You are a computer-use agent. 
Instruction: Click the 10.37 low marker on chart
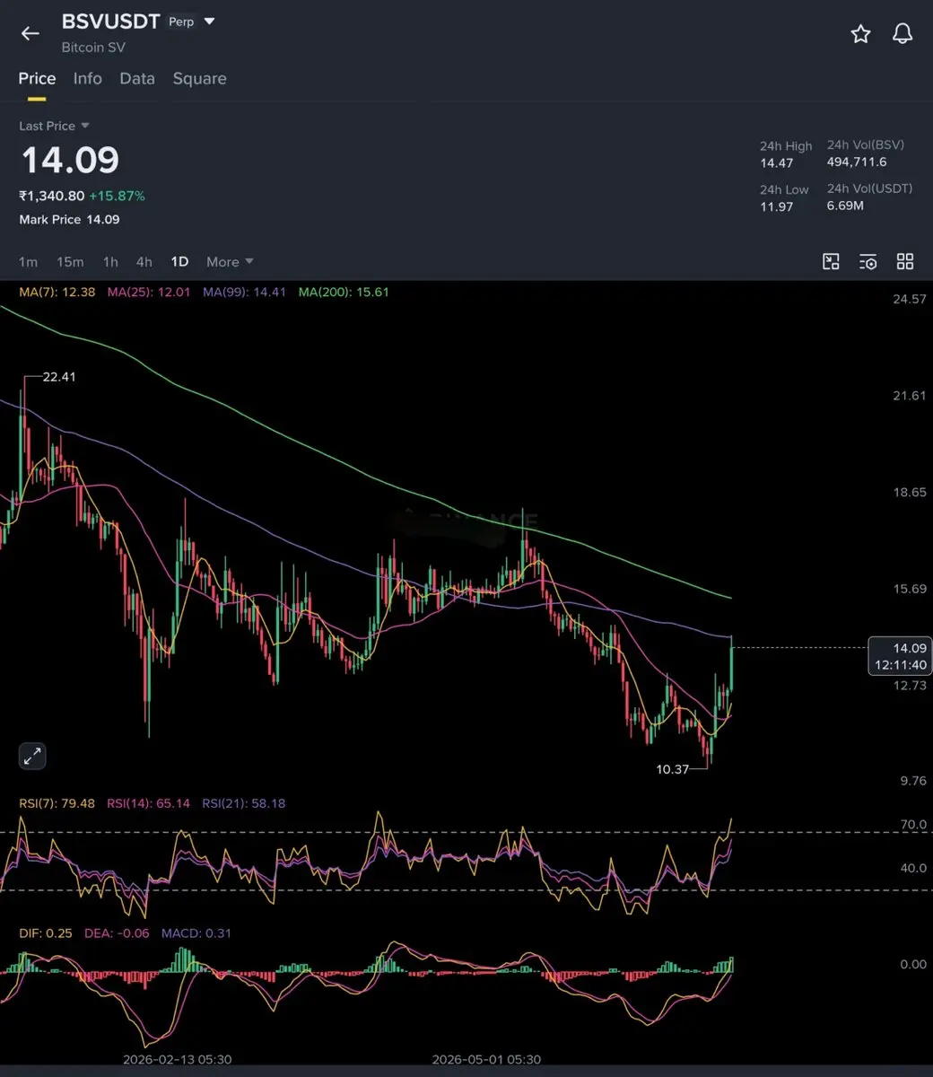[x=673, y=769]
